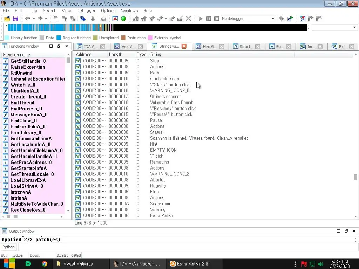Create code with the CODE plus icon
This screenshot has width=359, height=269.
(x=136, y=19)
